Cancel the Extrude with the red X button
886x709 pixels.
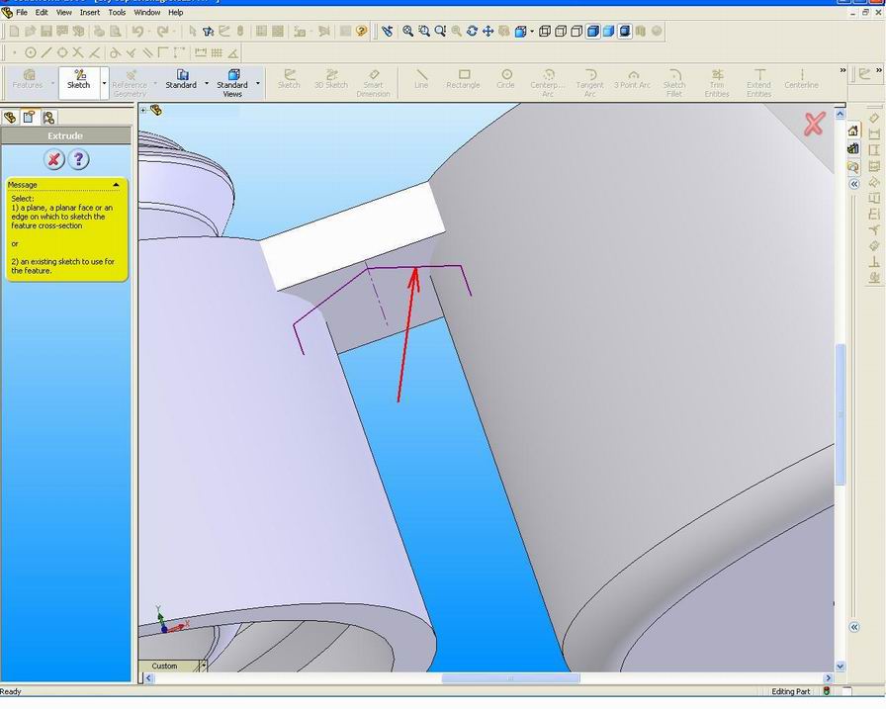click(x=53, y=159)
